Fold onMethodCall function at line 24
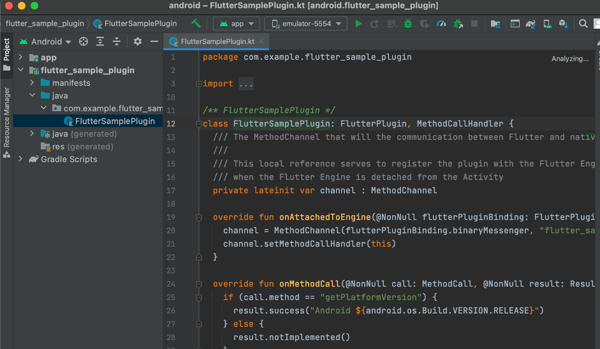This screenshot has height=349, width=600. pyautogui.click(x=198, y=284)
